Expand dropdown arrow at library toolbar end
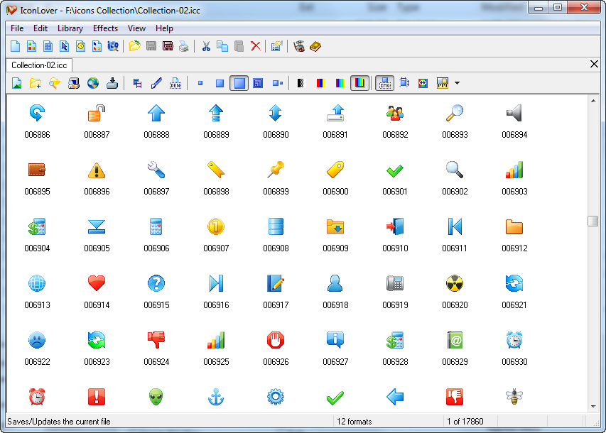The width and height of the screenshot is (606, 433). tap(457, 83)
